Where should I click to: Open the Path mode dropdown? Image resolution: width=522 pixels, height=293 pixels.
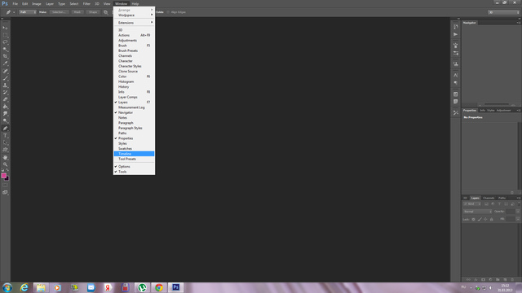point(27,12)
